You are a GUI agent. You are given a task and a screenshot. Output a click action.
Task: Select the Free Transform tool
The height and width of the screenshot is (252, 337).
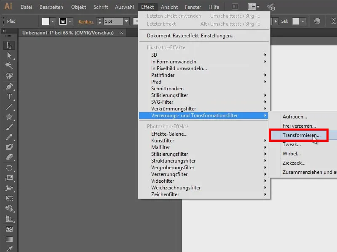[x=9, y=198]
